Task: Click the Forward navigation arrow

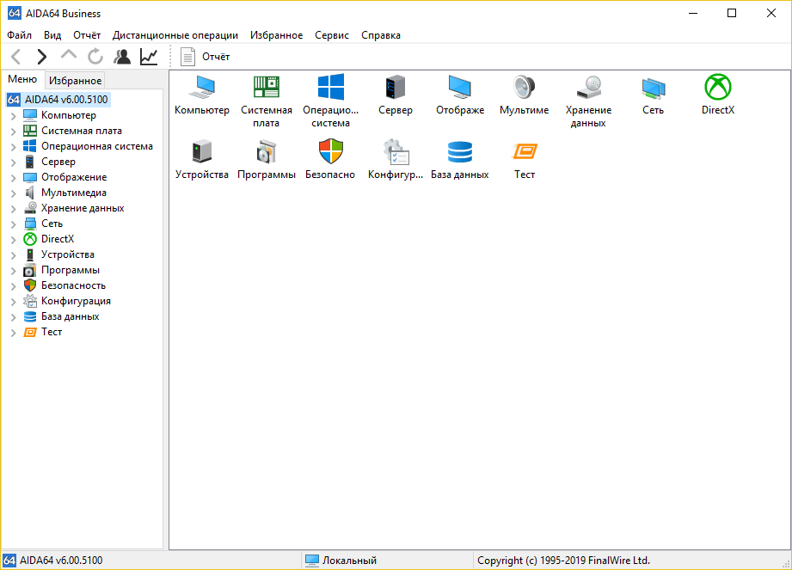Action: [42, 57]
